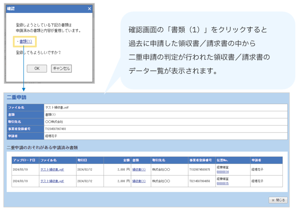Open テスト領収書.pdf in the 00000015 row
Screen dimensions: 298x209
[x=52, y=181]
